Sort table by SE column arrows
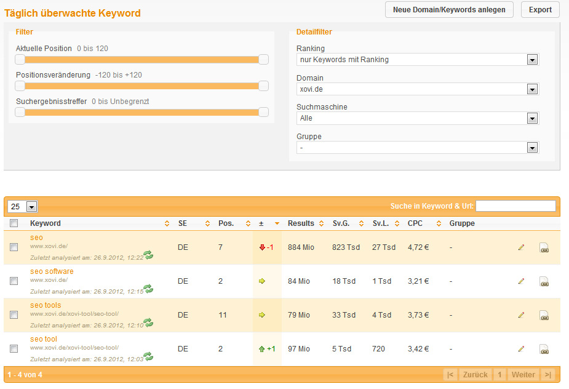569x389 pixels. pos(207,223)
